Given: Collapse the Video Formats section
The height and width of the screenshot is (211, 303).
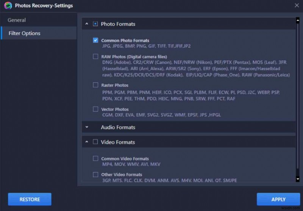Looking at the screenshot, I should click(87, 142).
